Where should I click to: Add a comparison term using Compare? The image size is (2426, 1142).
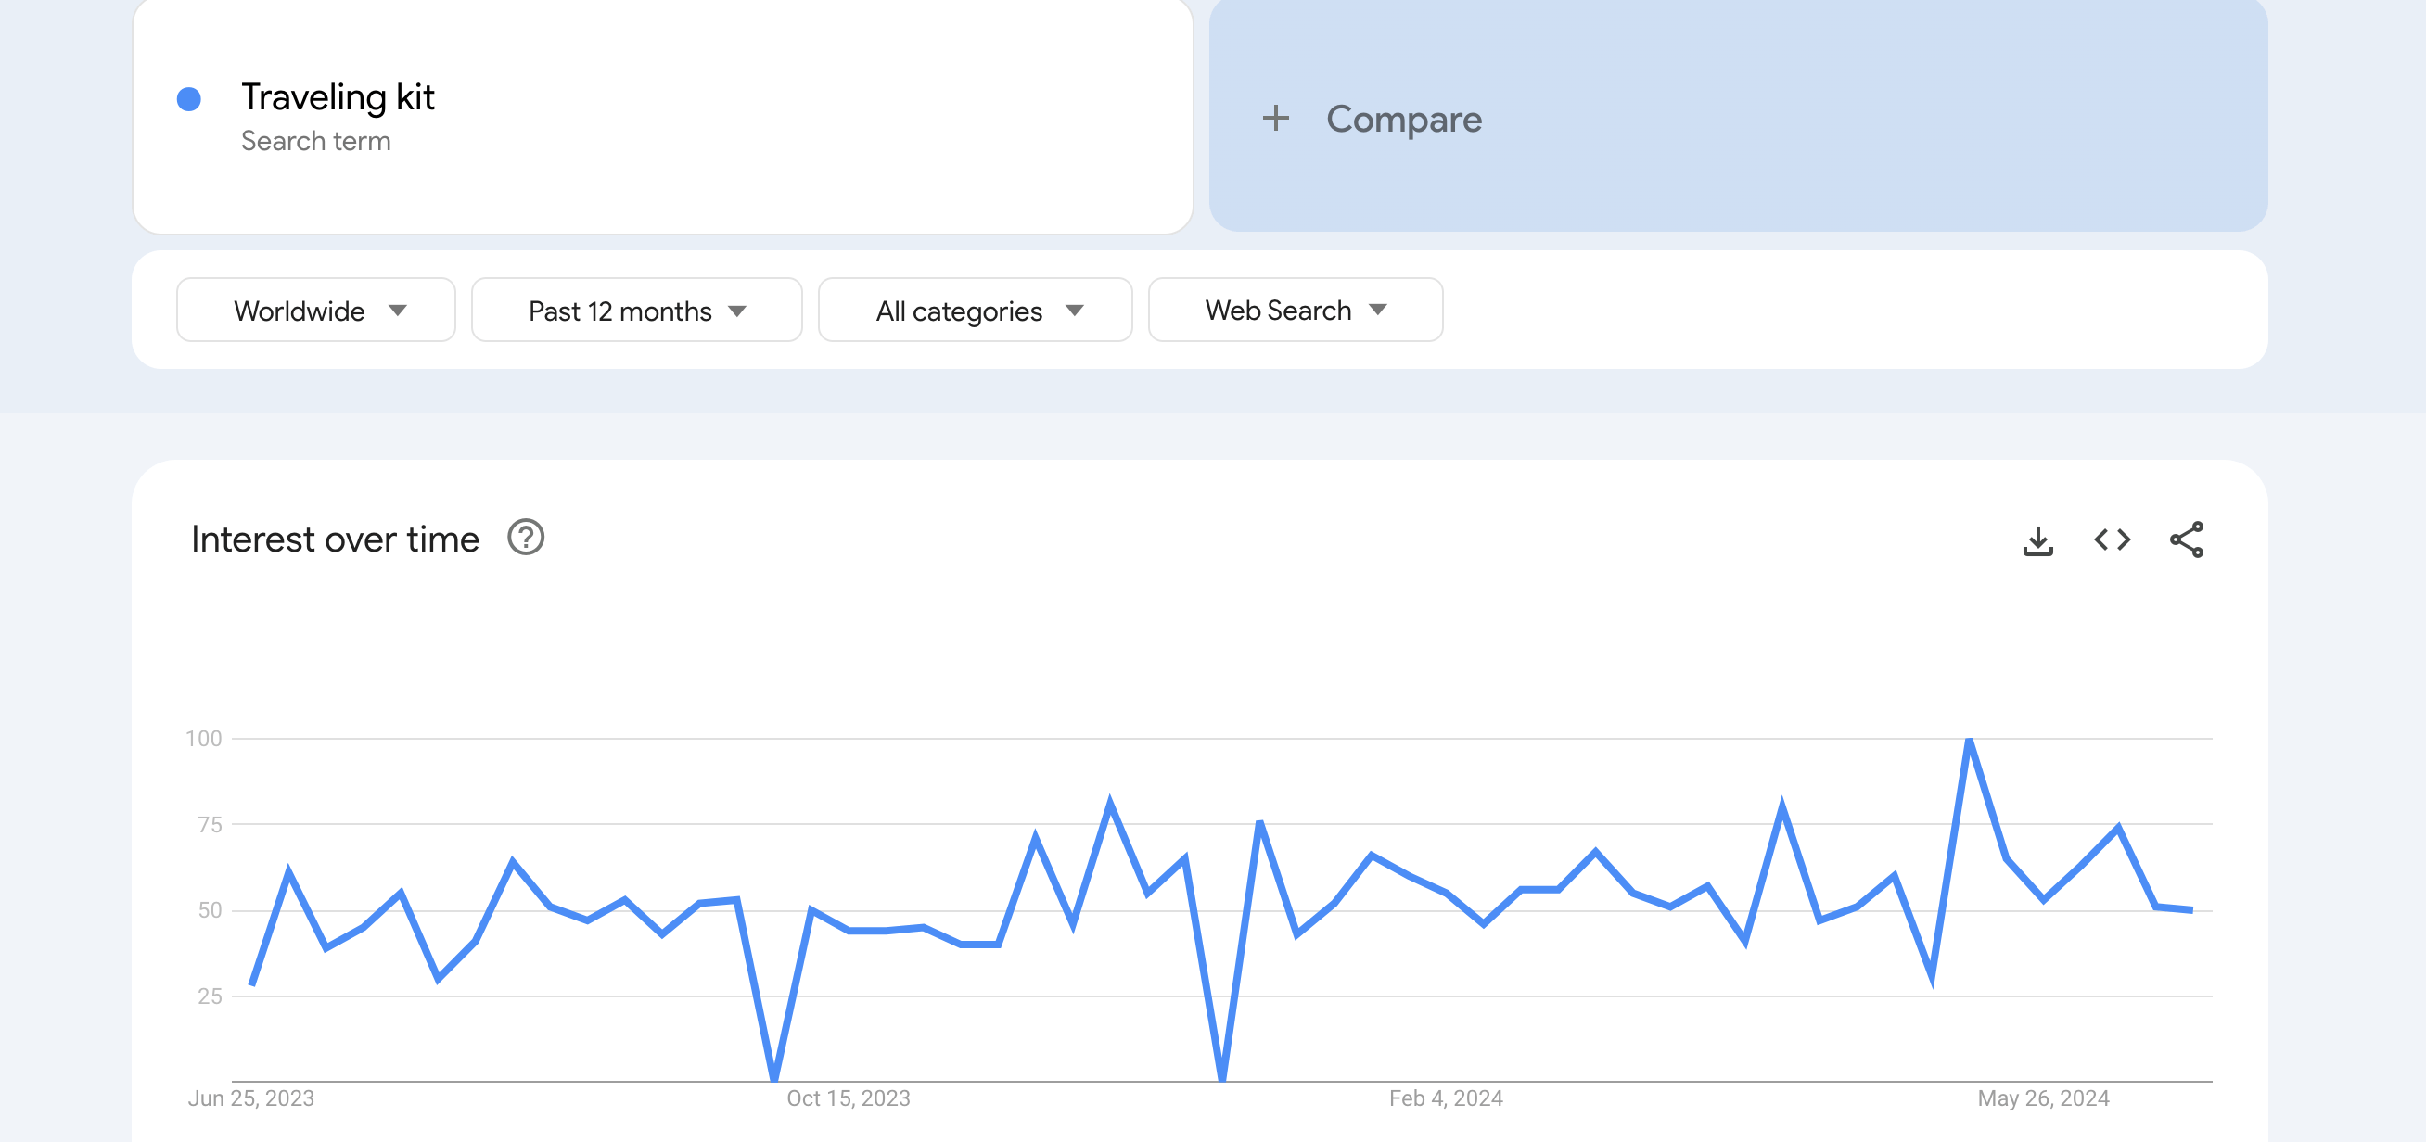click(x=1402, y=119)
